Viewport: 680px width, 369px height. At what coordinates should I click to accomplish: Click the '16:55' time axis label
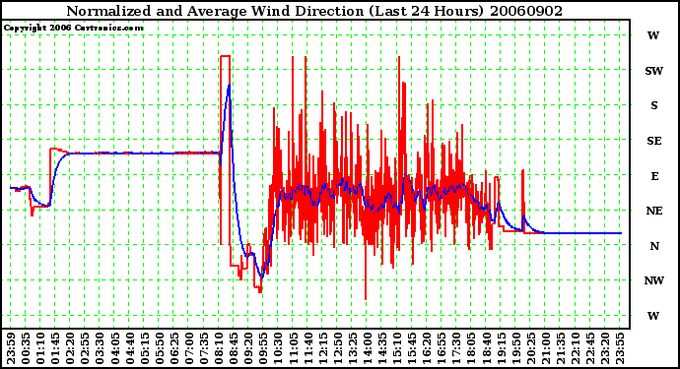coord(442,348)
